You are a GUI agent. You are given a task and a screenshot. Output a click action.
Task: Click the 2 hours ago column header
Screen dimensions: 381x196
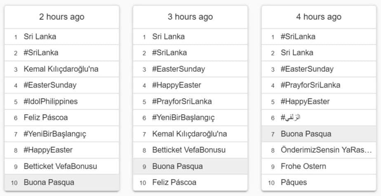[x=62, y=17]
